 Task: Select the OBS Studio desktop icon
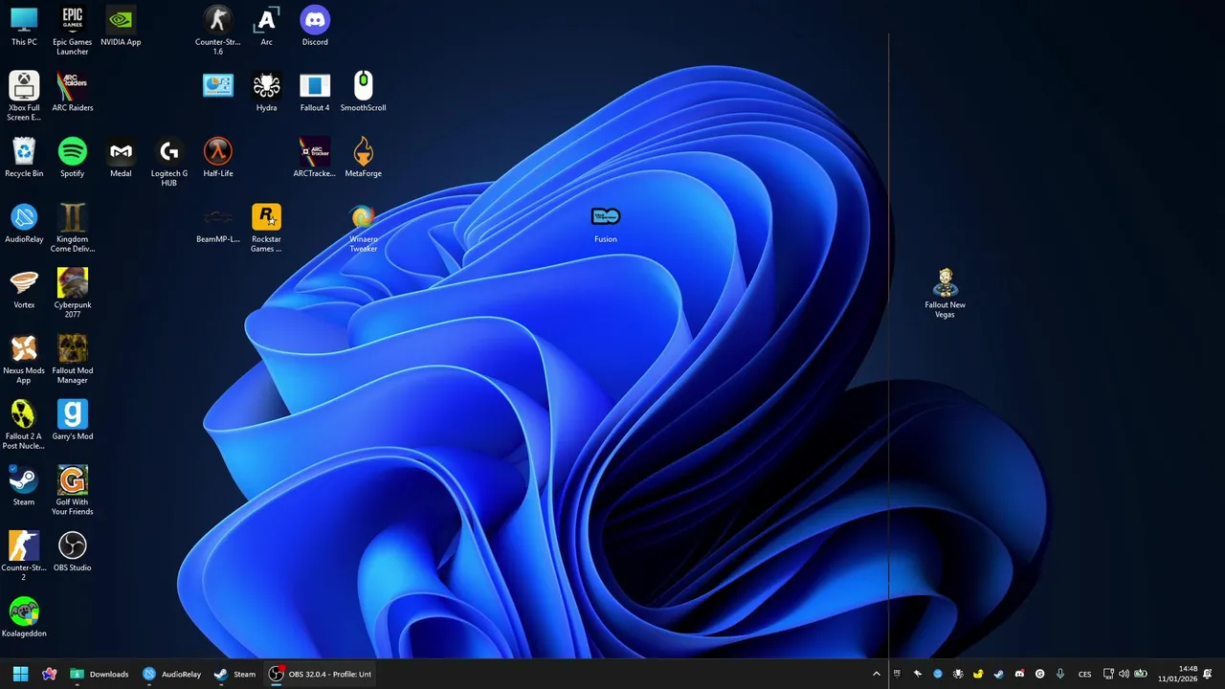72,552
